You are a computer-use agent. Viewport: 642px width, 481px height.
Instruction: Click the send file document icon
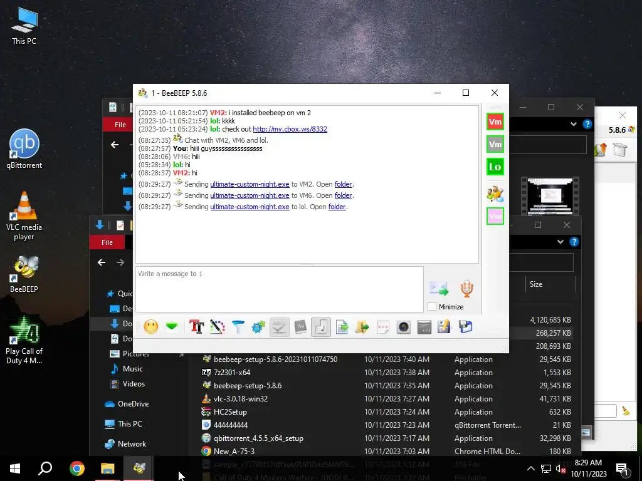click(x=342, y=327)
